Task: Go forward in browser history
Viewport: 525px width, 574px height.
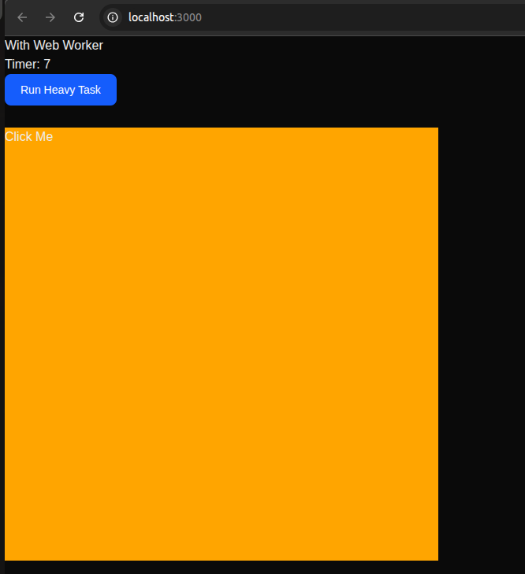Action: (x=50, y=17)
